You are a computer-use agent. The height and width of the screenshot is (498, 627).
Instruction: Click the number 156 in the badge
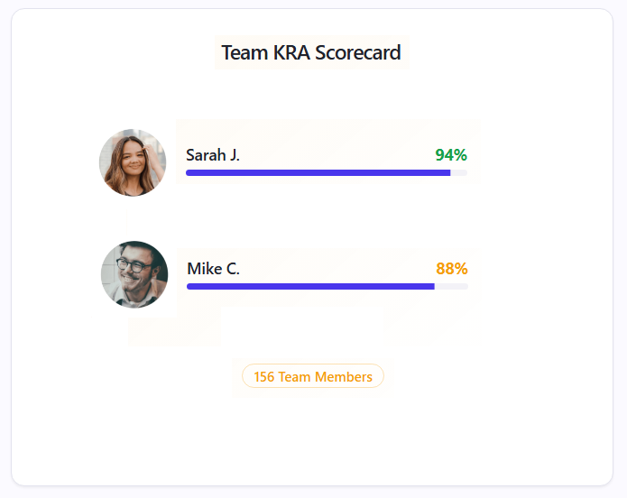tap(264, 377)
